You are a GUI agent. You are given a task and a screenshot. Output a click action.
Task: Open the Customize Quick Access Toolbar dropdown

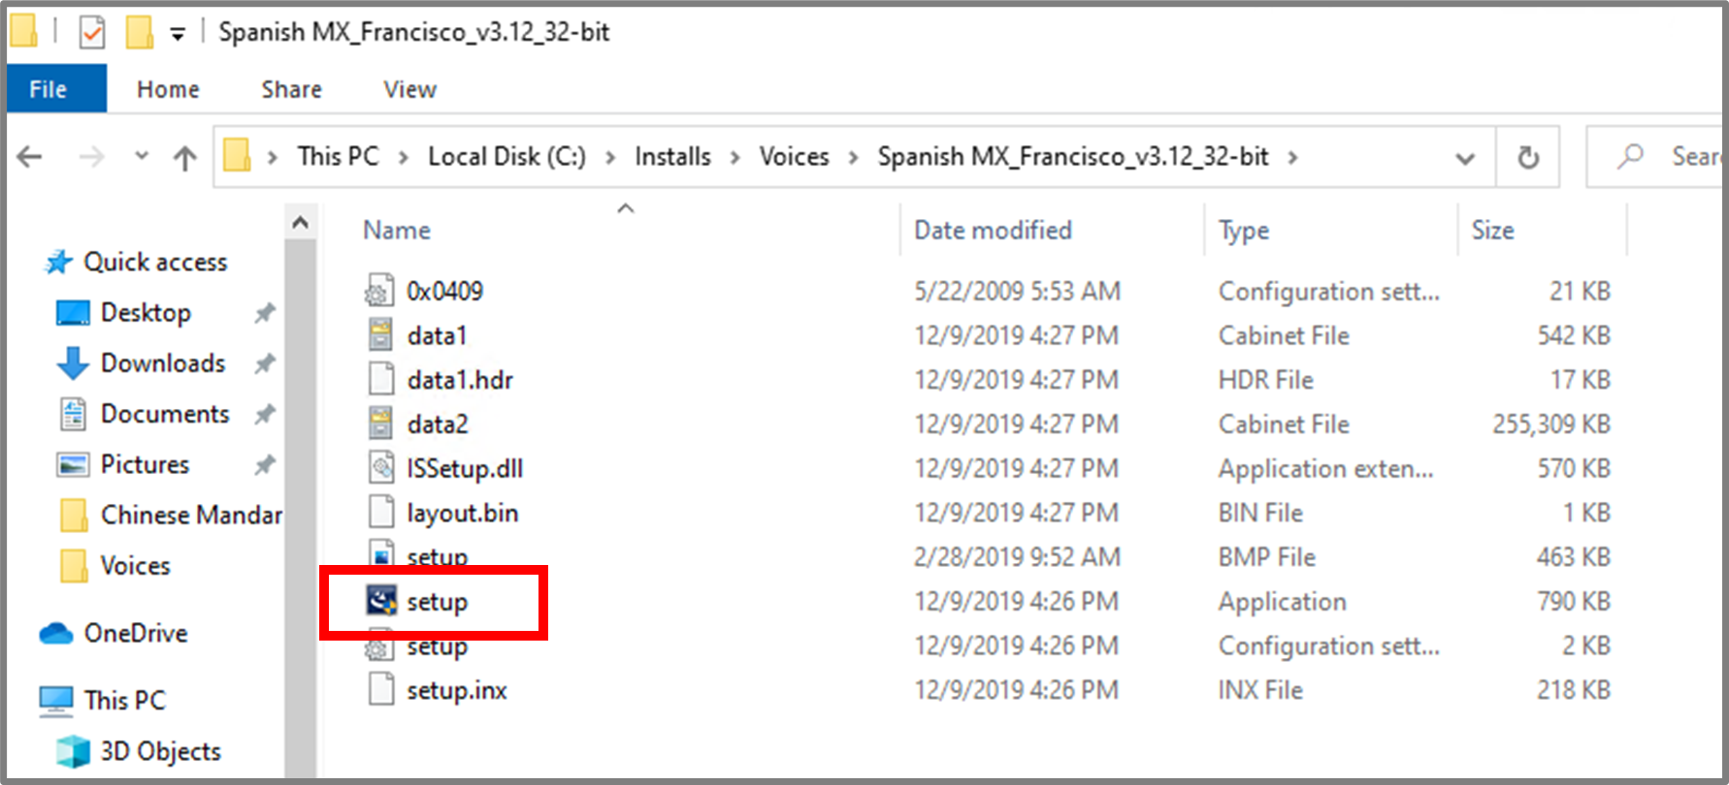[178, 35]
